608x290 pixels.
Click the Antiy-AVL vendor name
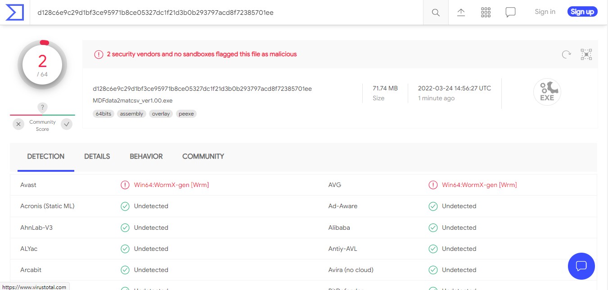pyautogui.click(x=343, y=249)
